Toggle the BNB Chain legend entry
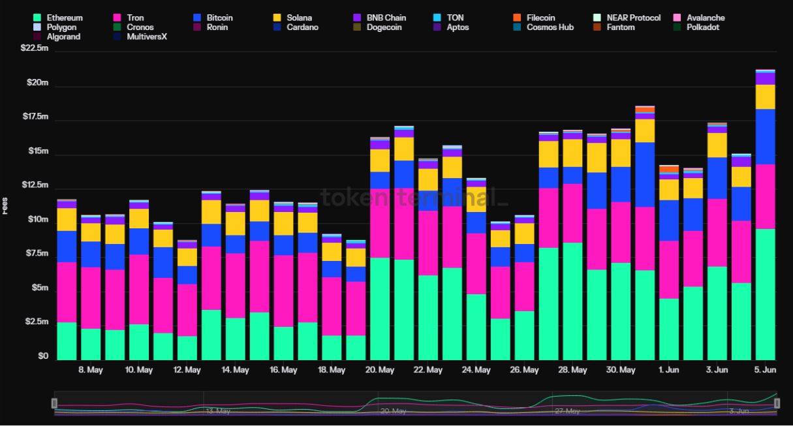Viewport: 793px width, 426px height. pyautogui.click(x=379, y=18)
